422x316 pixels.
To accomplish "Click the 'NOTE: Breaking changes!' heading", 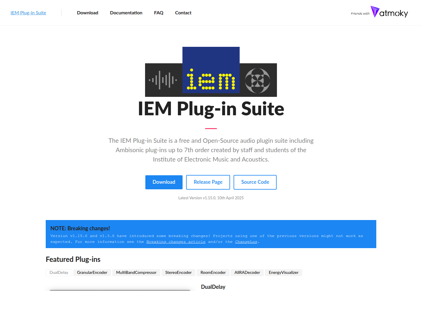I will coord(80,228).
